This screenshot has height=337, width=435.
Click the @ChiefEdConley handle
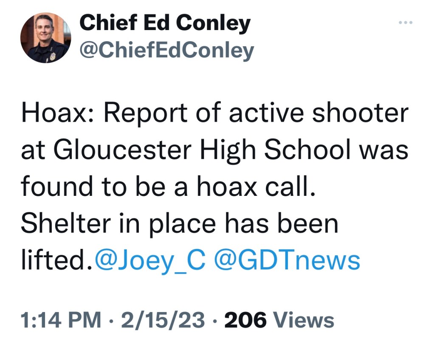coord(167,50)
